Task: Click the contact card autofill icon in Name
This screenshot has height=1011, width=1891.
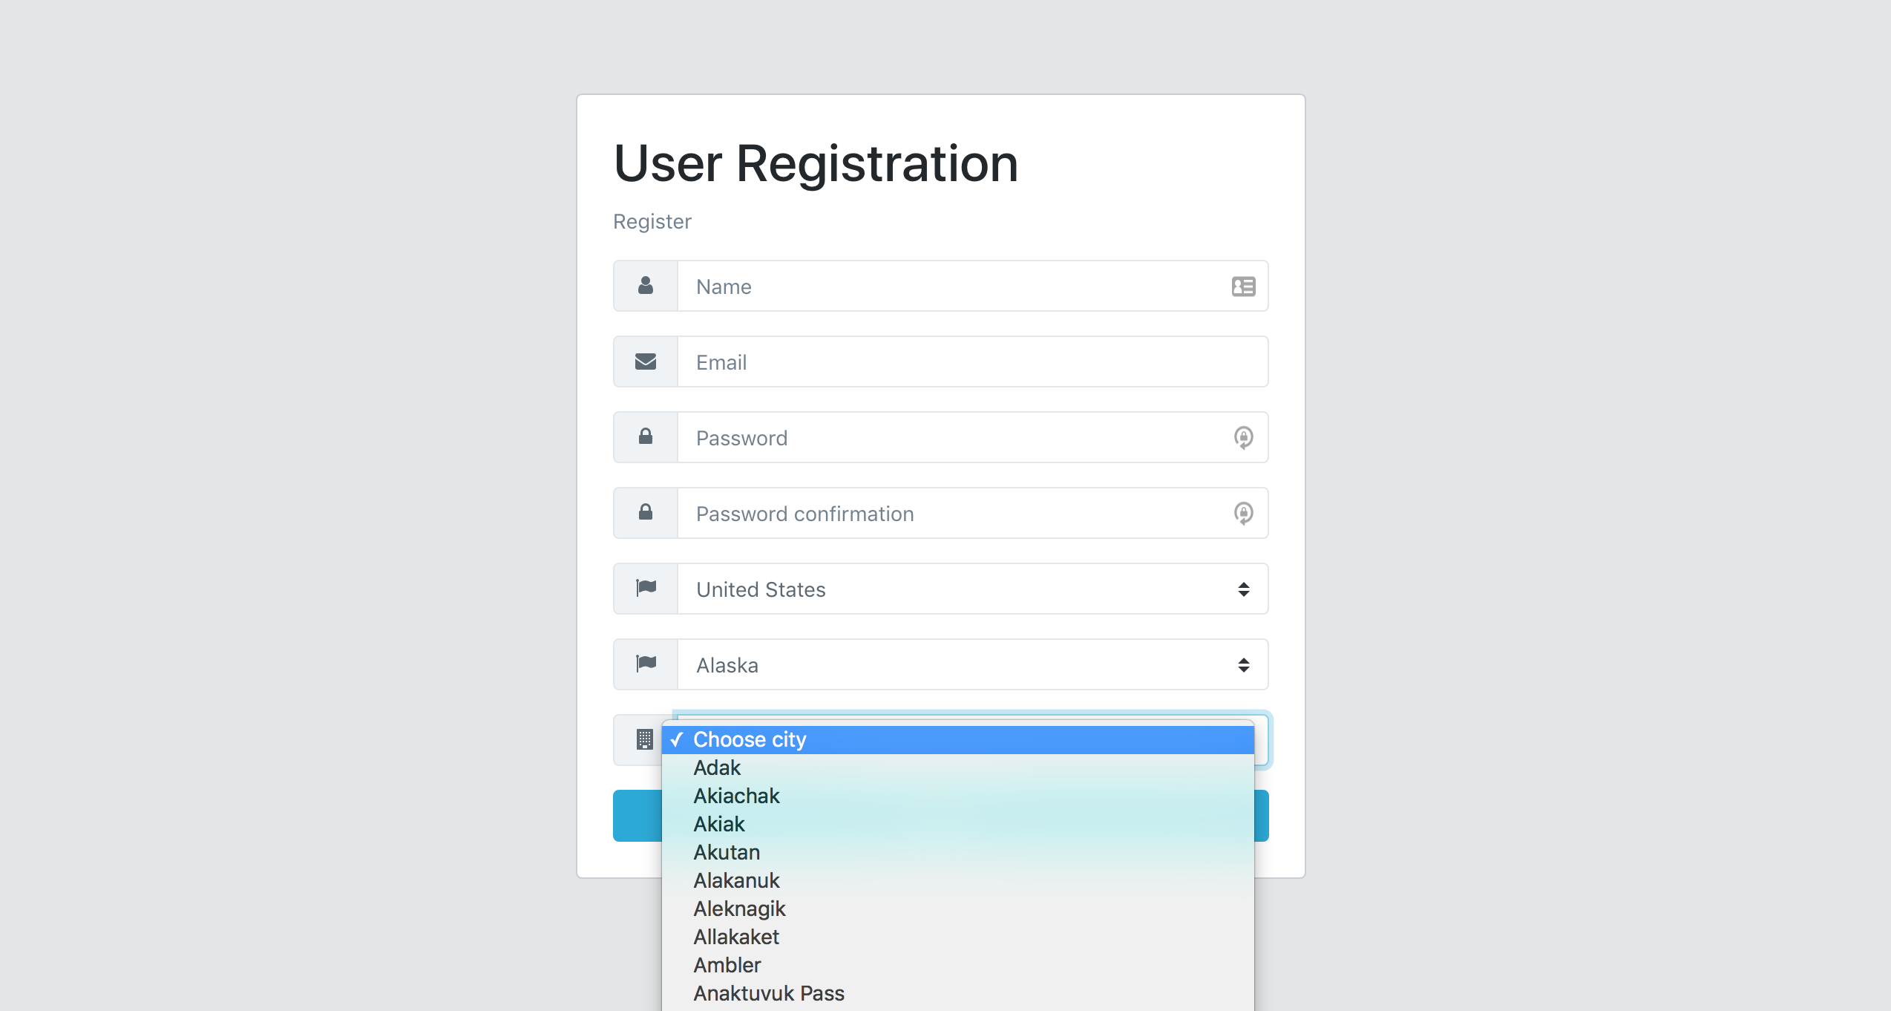Action: tap(1243, 287)
